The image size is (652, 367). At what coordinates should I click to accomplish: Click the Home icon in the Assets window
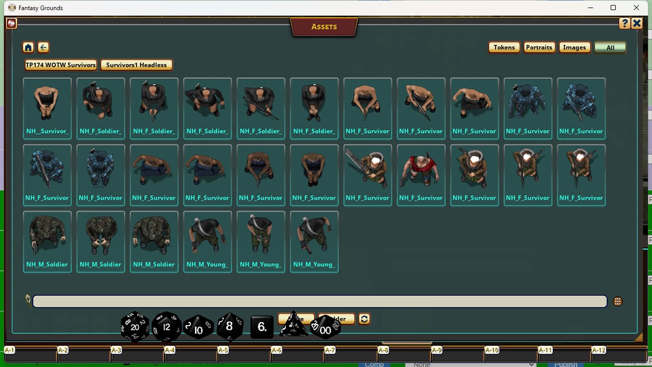[x=28, y=47]
